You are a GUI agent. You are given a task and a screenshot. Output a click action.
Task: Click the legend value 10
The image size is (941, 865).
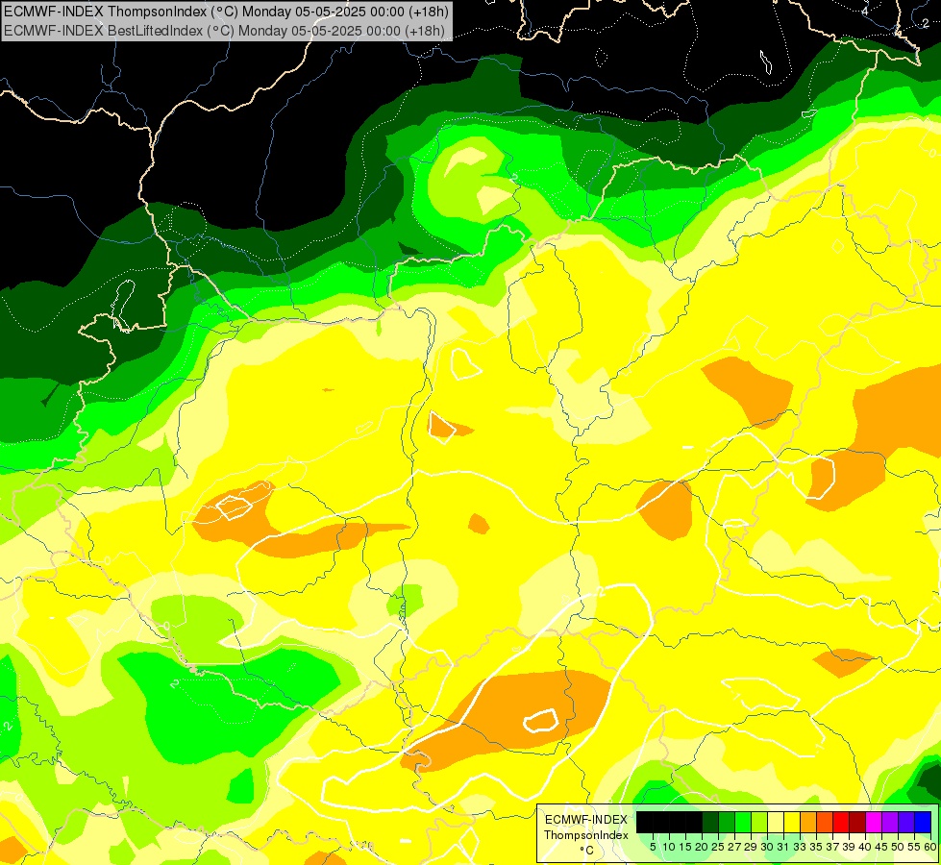click(669, 847)
